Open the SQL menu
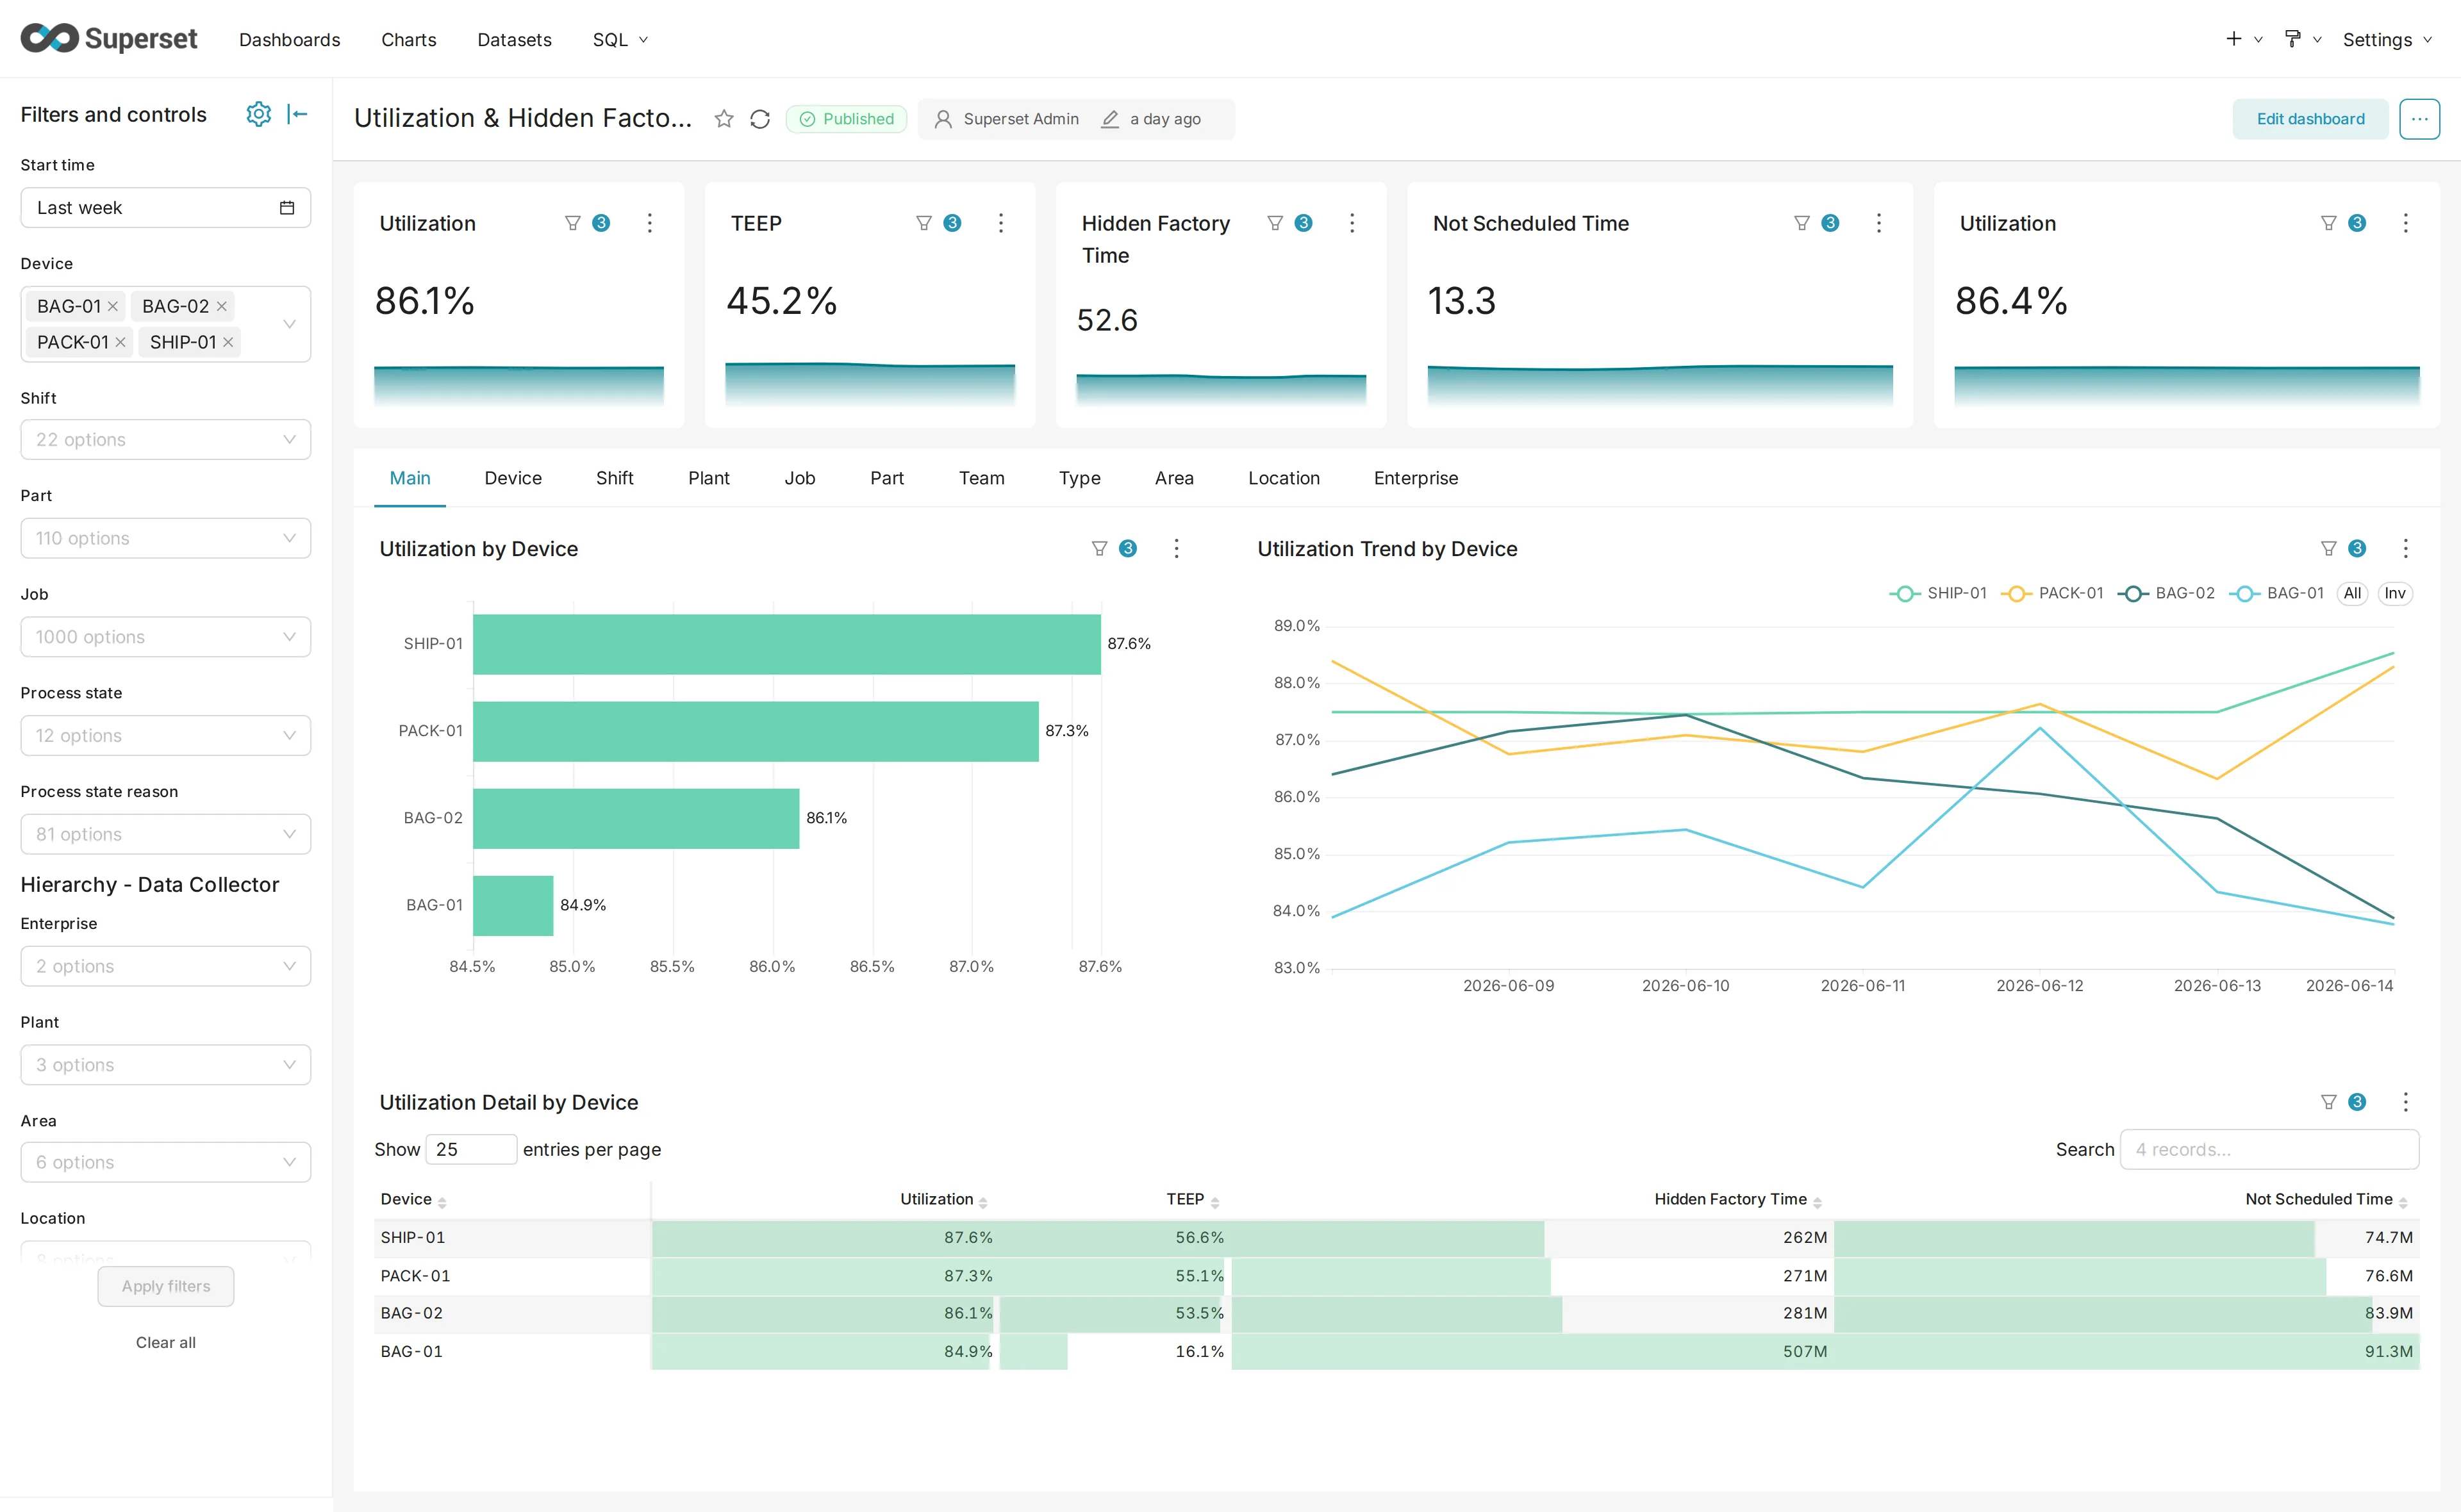2461x1512 pixels. point(620,39)
